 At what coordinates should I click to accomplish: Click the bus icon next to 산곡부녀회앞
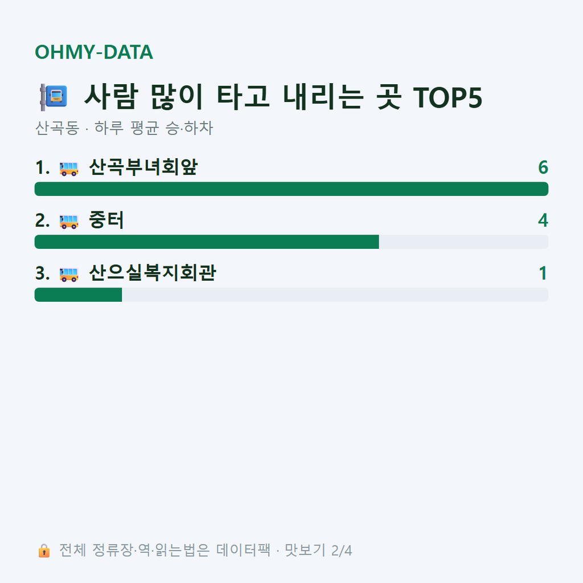[x=69, y=169]
